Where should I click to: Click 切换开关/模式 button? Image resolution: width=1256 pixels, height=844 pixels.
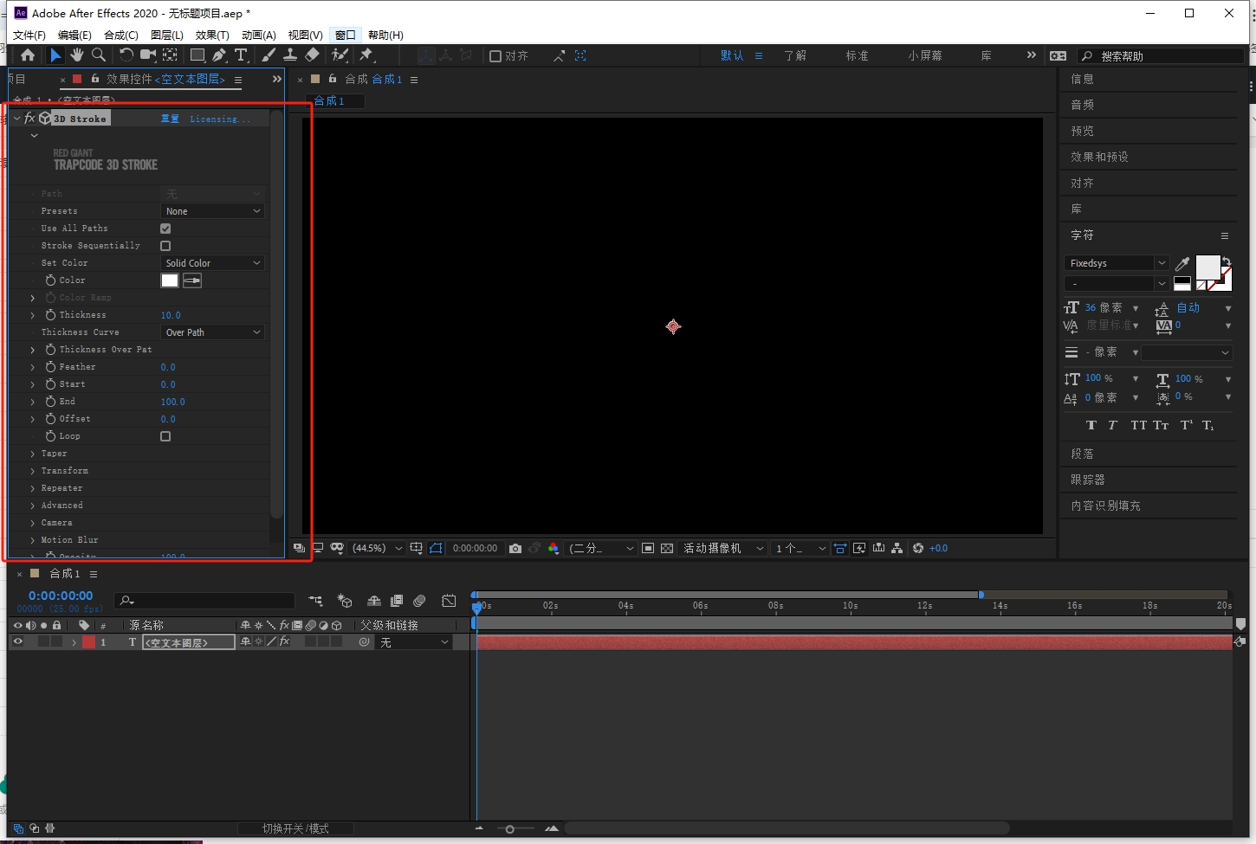[x=295, y=828]
